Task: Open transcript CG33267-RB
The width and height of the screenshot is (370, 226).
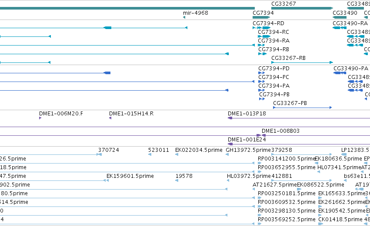Action: click(288, 58)
